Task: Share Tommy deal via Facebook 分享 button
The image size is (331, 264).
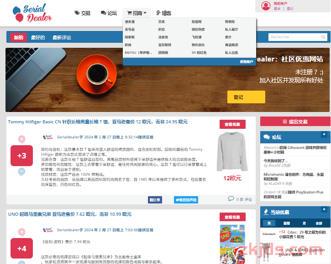Action: tap(155, 200)
